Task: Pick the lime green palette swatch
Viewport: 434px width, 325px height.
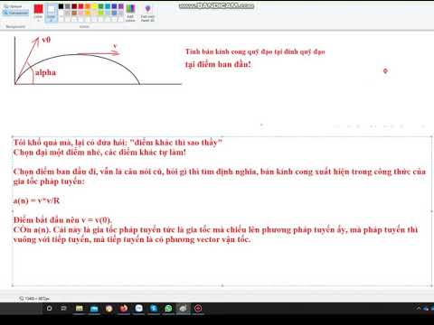Action: 100,13
